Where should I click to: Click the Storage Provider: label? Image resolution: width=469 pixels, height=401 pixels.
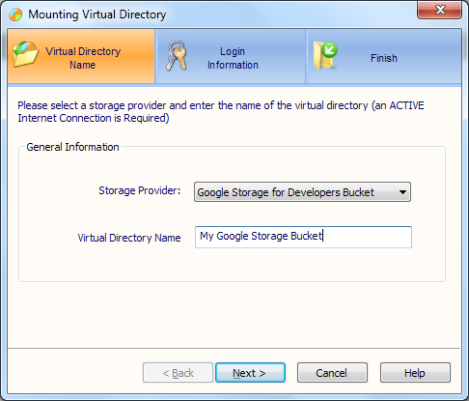140,190
